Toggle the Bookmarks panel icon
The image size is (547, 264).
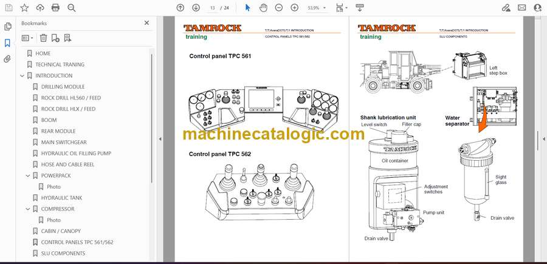(x=7, y=43)
